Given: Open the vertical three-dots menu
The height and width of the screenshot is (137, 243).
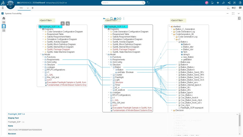Looking at the screenshot, I should [124, 19].
